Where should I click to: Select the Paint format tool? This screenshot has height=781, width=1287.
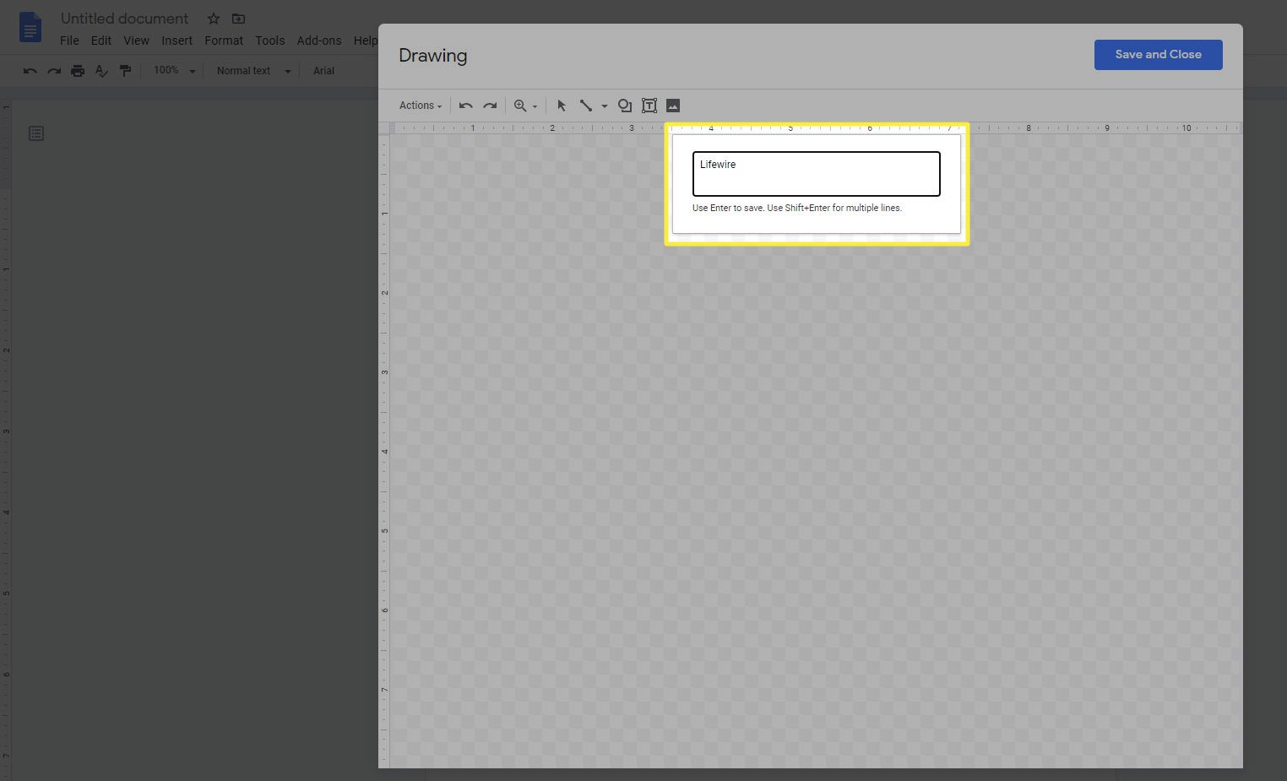[x=125, y=71]
